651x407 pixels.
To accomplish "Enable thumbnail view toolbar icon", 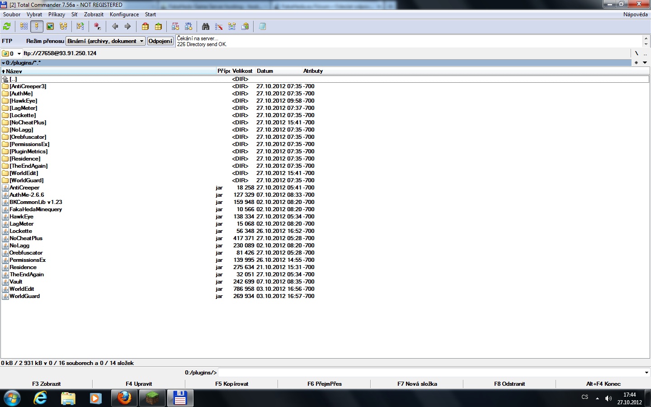I will (x=50, y=27).
